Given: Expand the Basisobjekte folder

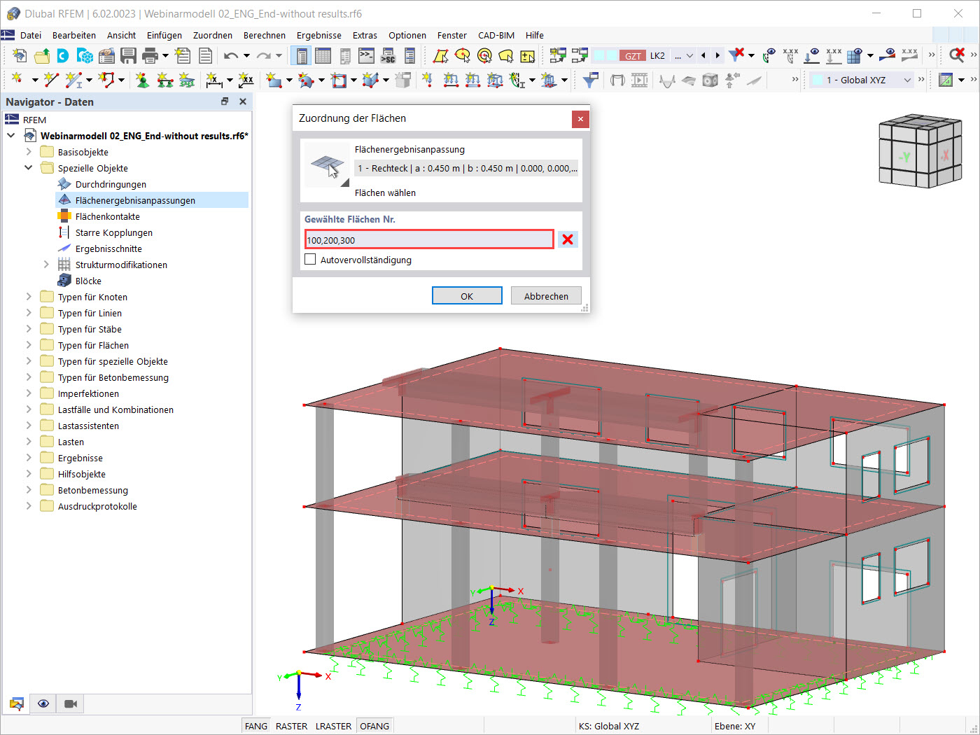Looking at the screenshot, I should pos(29,152).
